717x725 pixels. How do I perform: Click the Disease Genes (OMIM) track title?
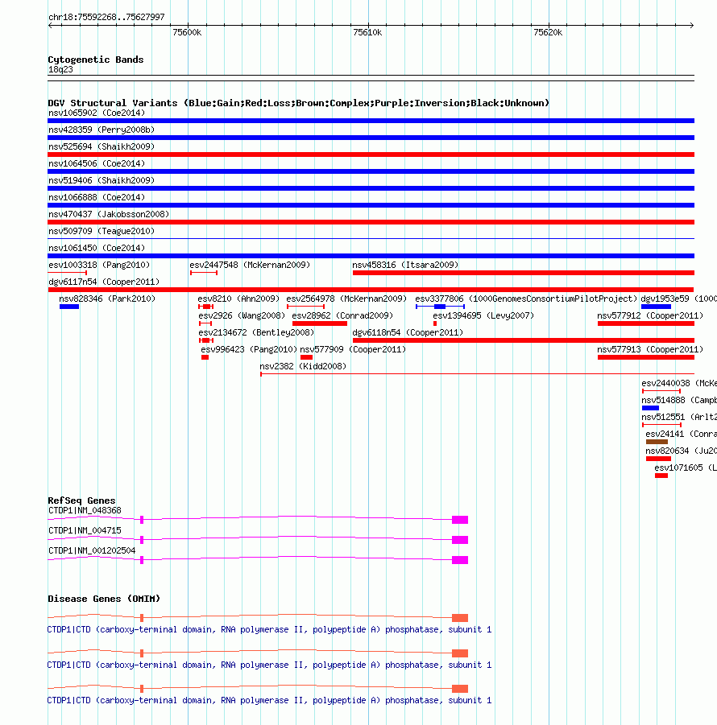point(104,599)
